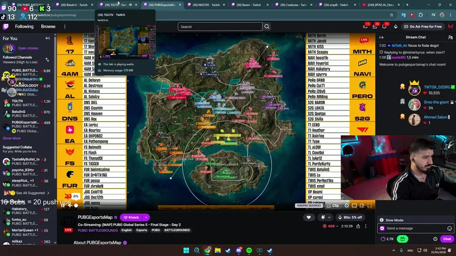Open the chat emote picker smiley
Viewport: 456px width, 256px height.
tap(449, 228)
